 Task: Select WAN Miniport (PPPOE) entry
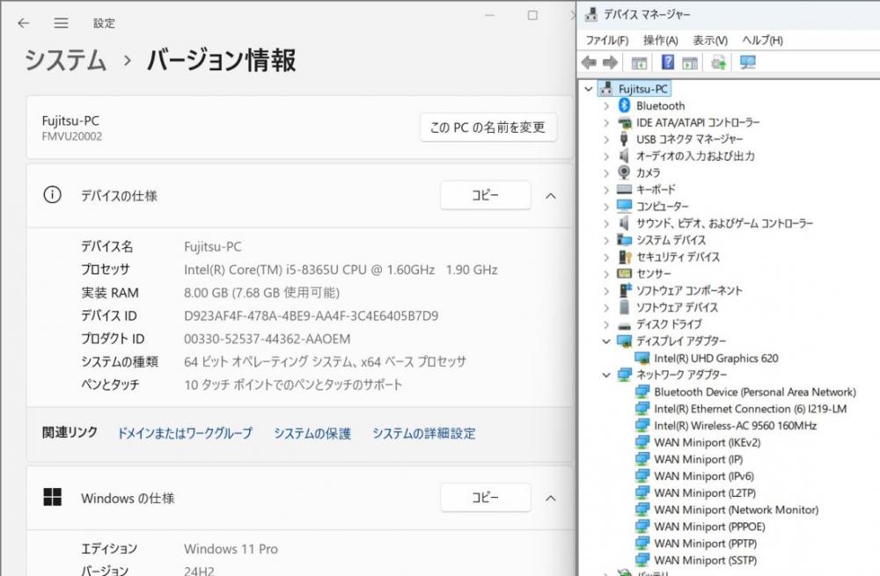[709, 527]
